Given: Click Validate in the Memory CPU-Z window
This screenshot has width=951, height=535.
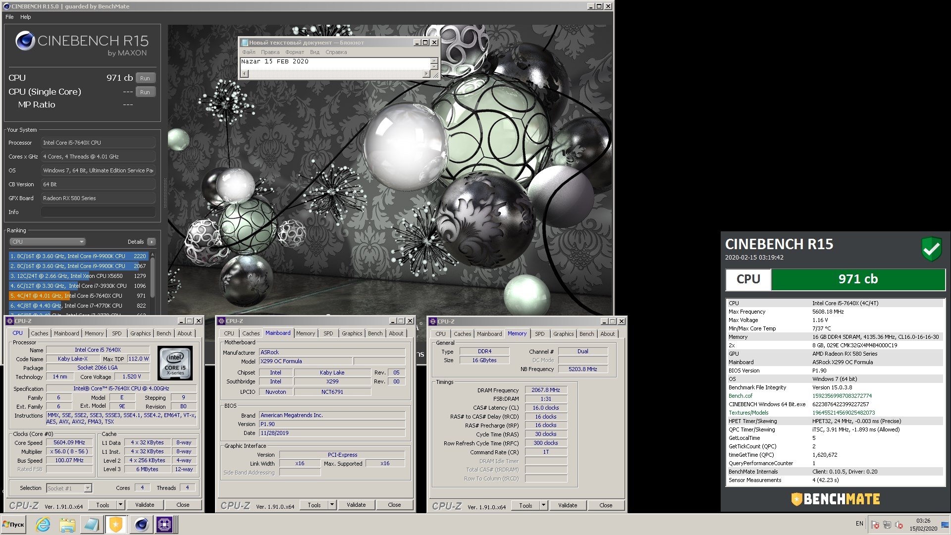Looking at the screenshot, I should 568,505.
